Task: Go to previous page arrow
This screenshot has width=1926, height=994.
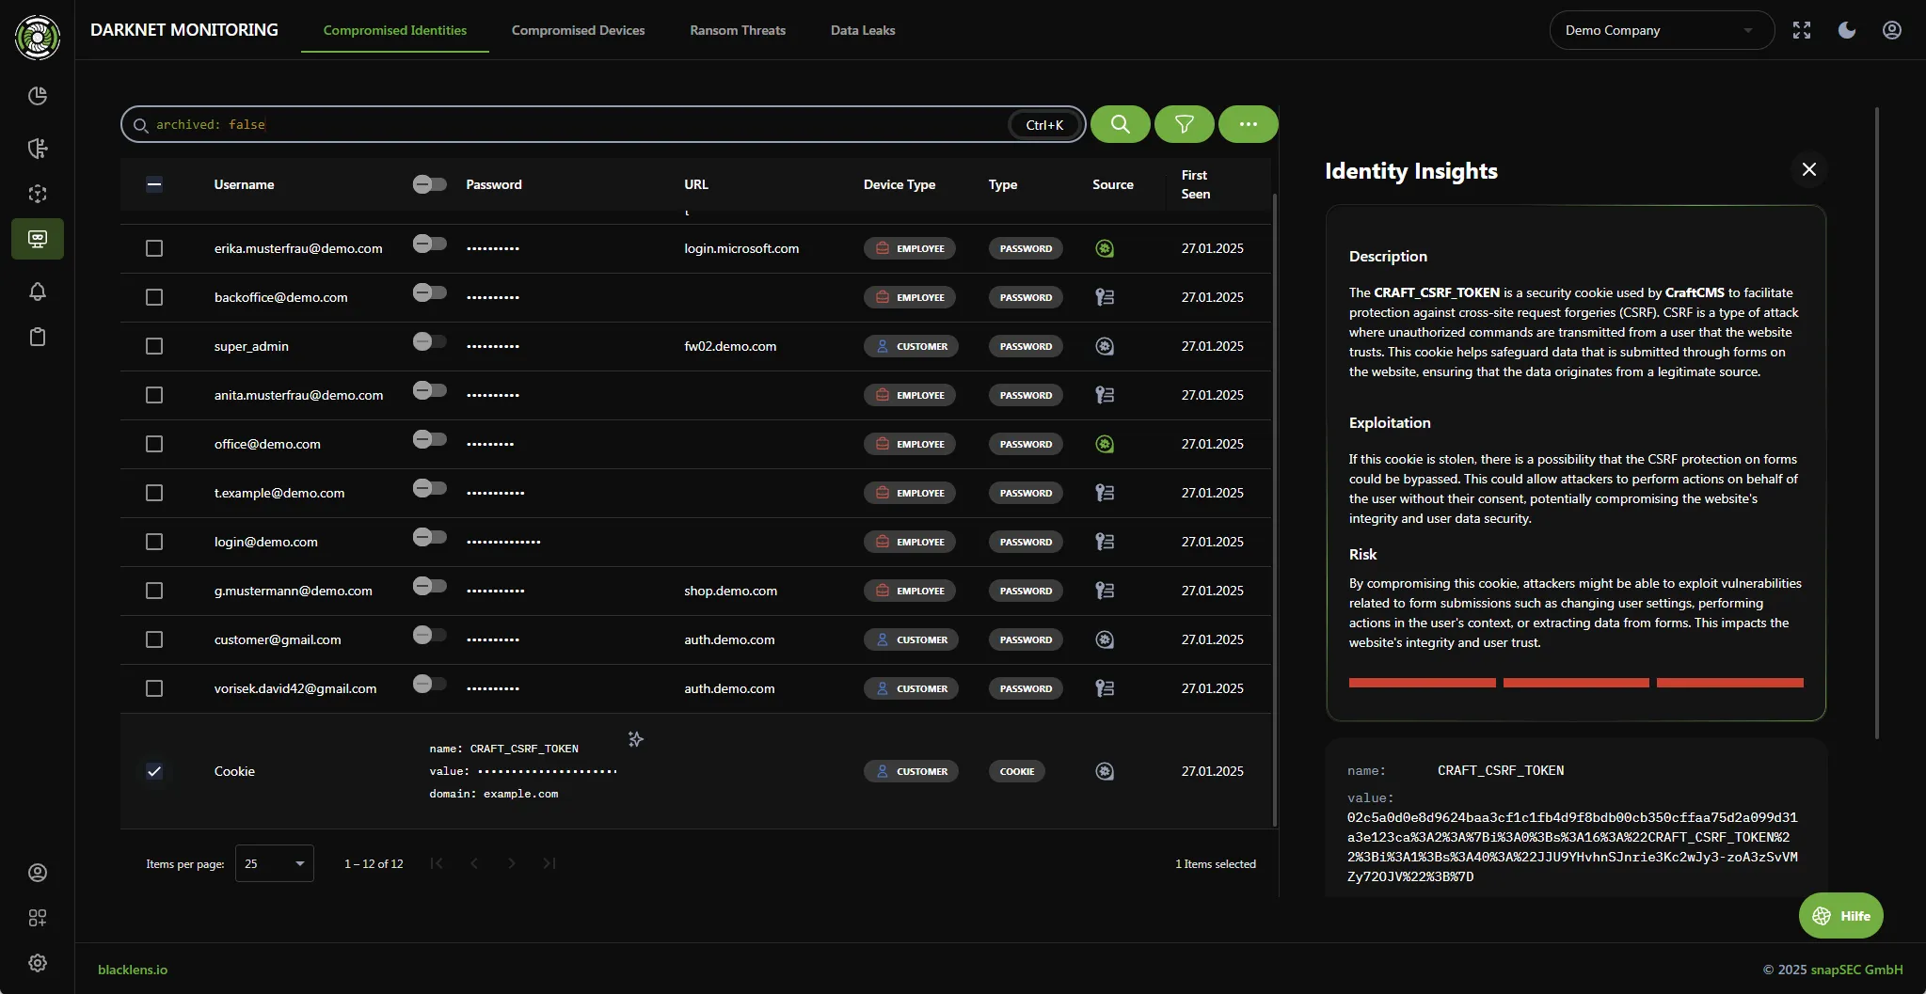Action: point(474,863)
